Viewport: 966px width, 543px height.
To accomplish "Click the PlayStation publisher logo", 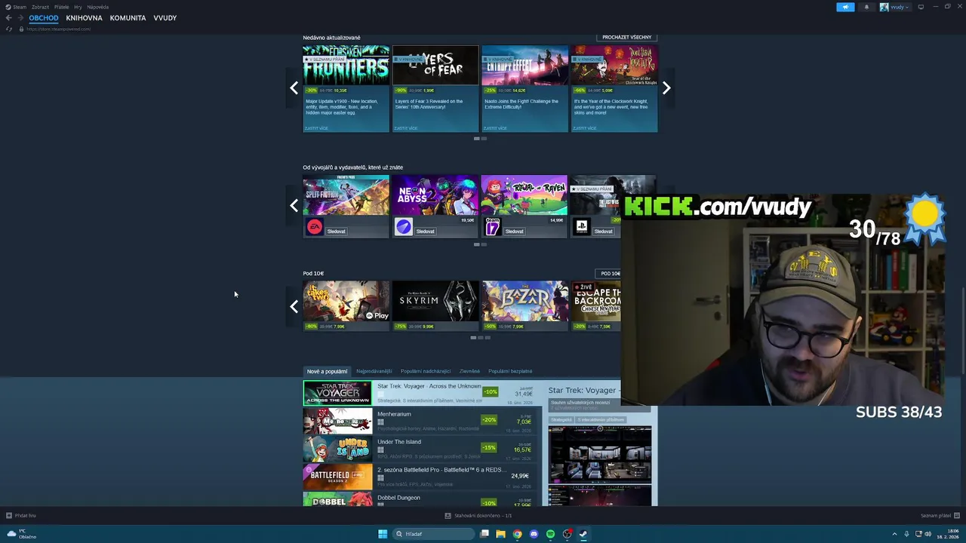I will 582,227.
